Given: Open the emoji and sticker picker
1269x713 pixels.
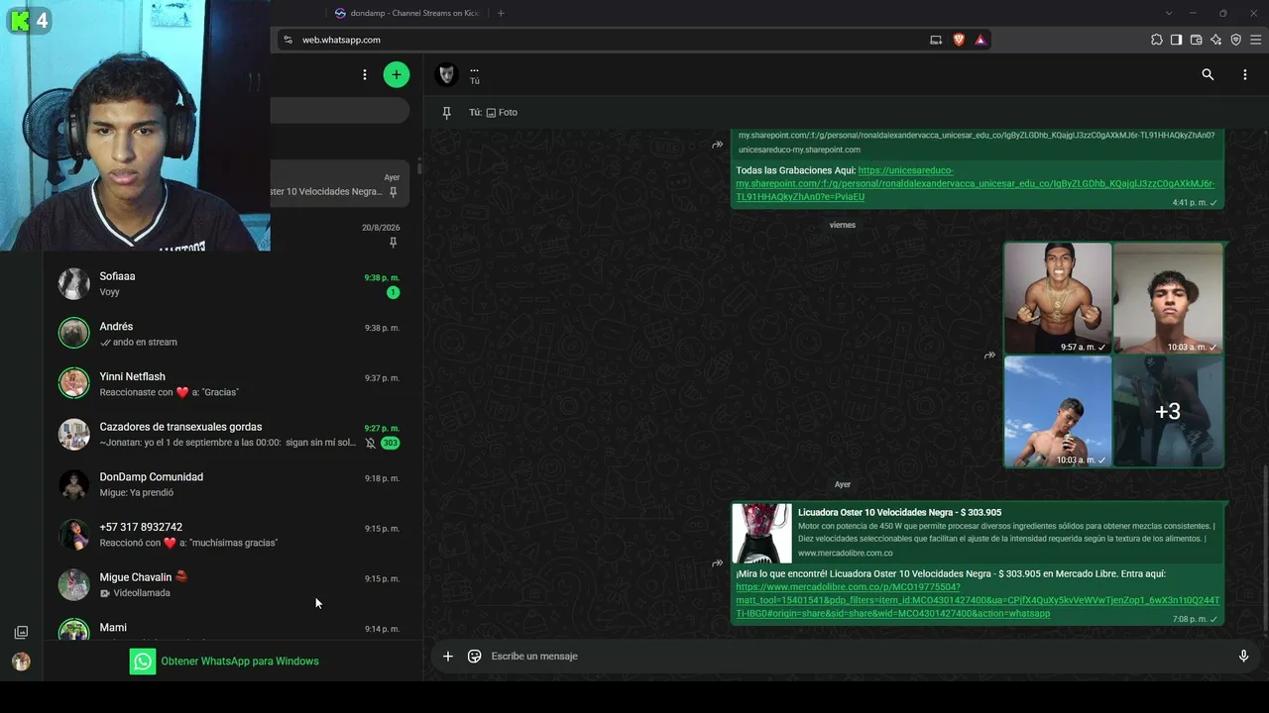Looking at the screenshot, I should pos(475,656).
